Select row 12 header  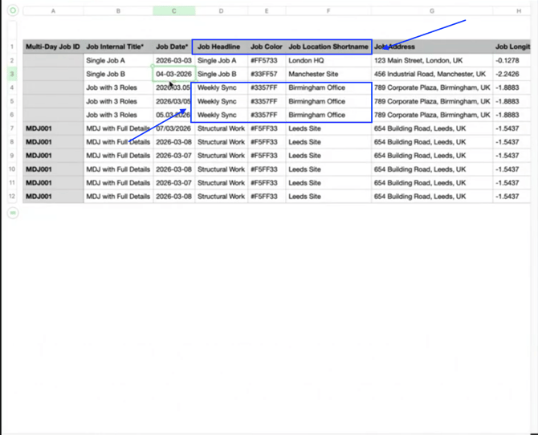tap(13, 196)
